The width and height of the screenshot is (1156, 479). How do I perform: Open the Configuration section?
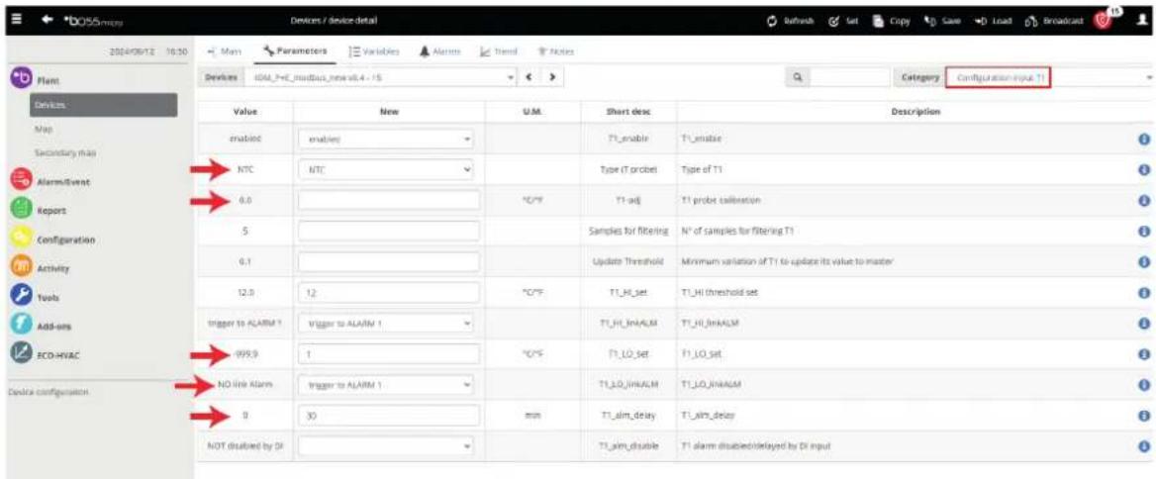pyautogui.click(x=51, y=240)
